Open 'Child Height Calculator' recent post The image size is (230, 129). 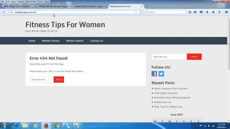[166, 93]
